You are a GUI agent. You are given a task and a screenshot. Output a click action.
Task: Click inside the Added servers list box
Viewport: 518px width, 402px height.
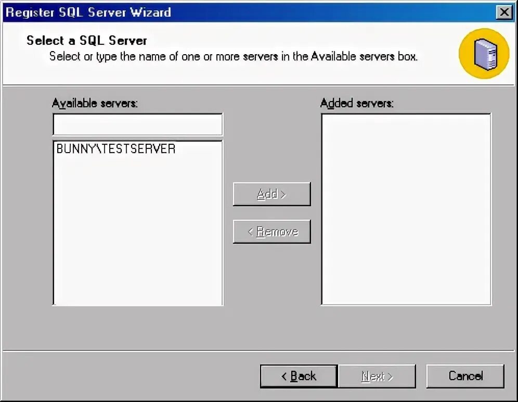point(406,209)
